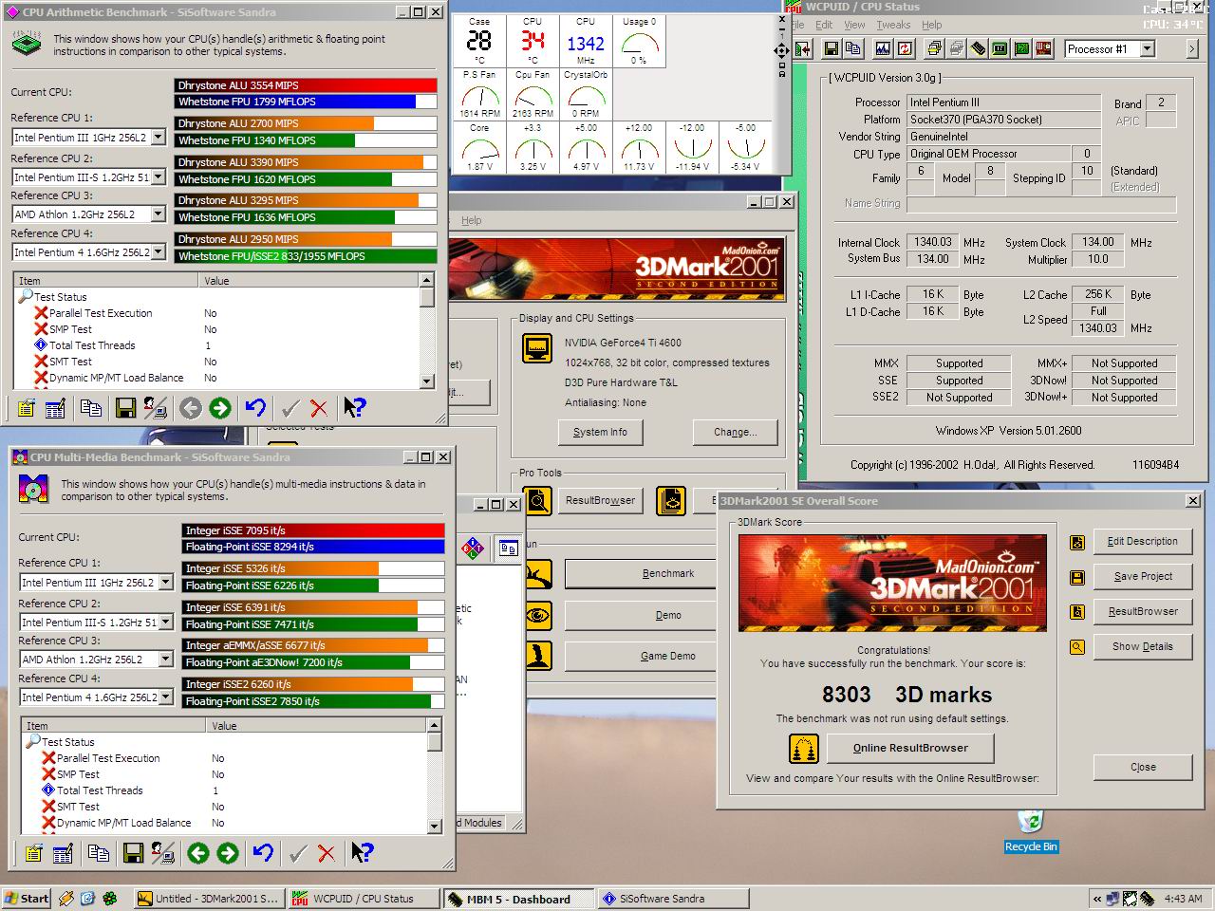Viewport: 1215px width, 911px height.
Task: Click green Forward arrow in CPU Arithmetic Benchmark
Action: [220, 408]
